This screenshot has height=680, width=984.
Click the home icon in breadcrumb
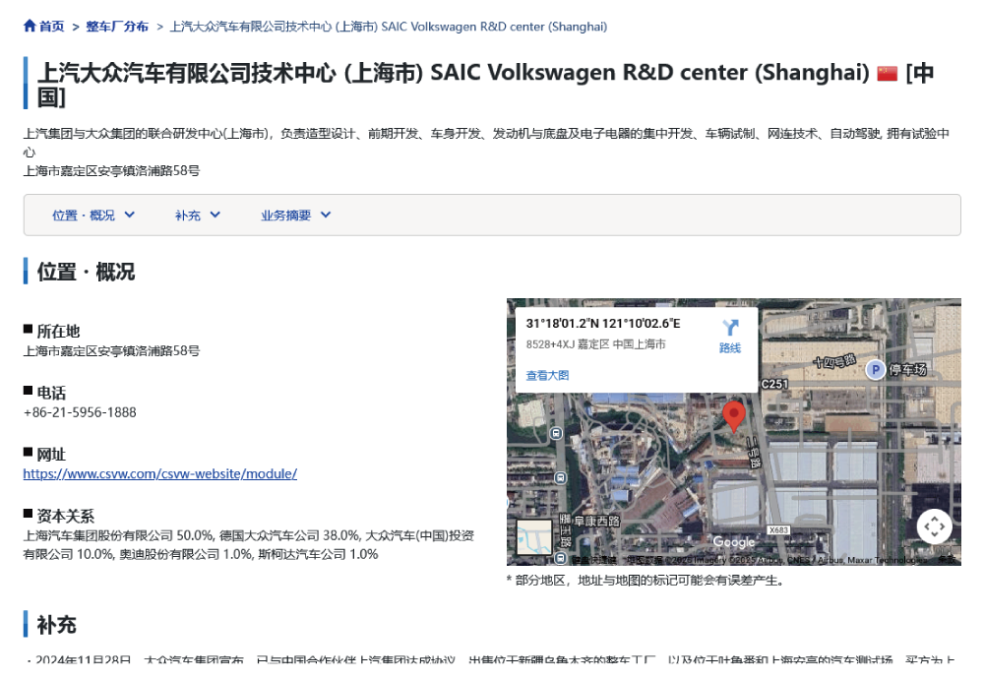coord(30,26)
